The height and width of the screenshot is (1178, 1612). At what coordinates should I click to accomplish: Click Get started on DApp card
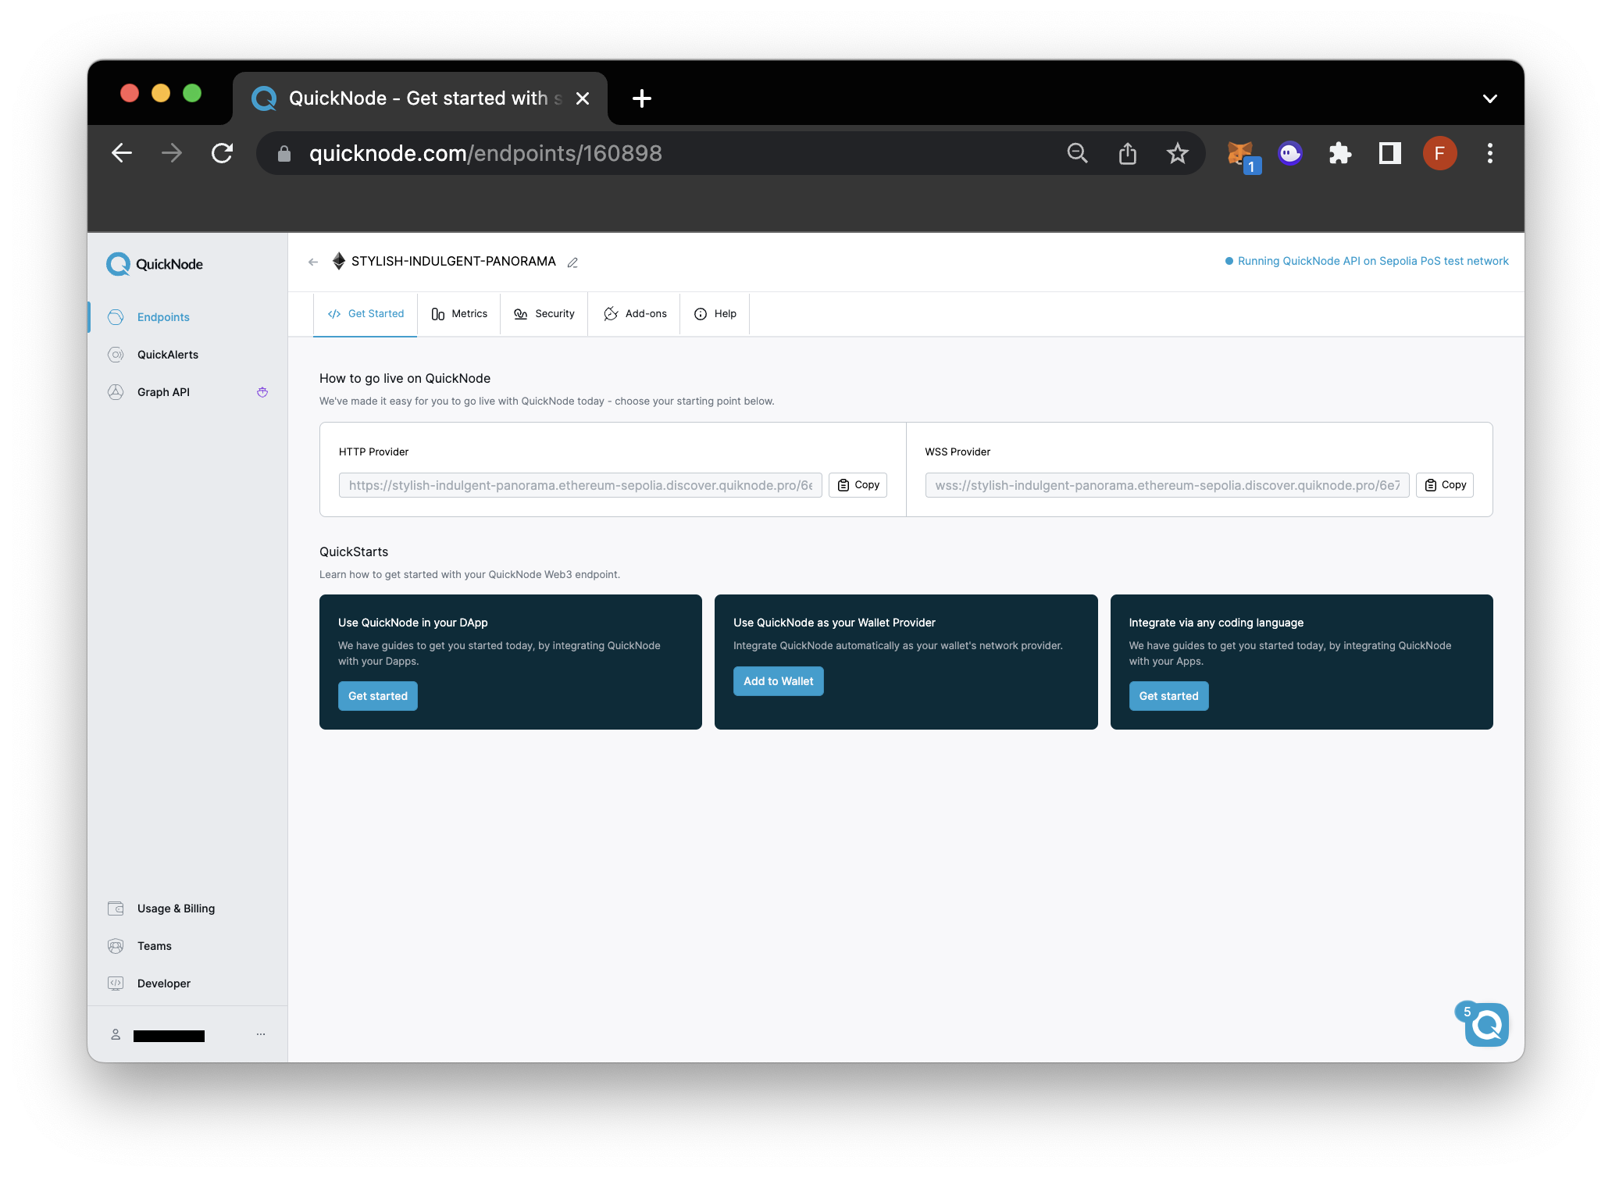[x=378, y=696]
